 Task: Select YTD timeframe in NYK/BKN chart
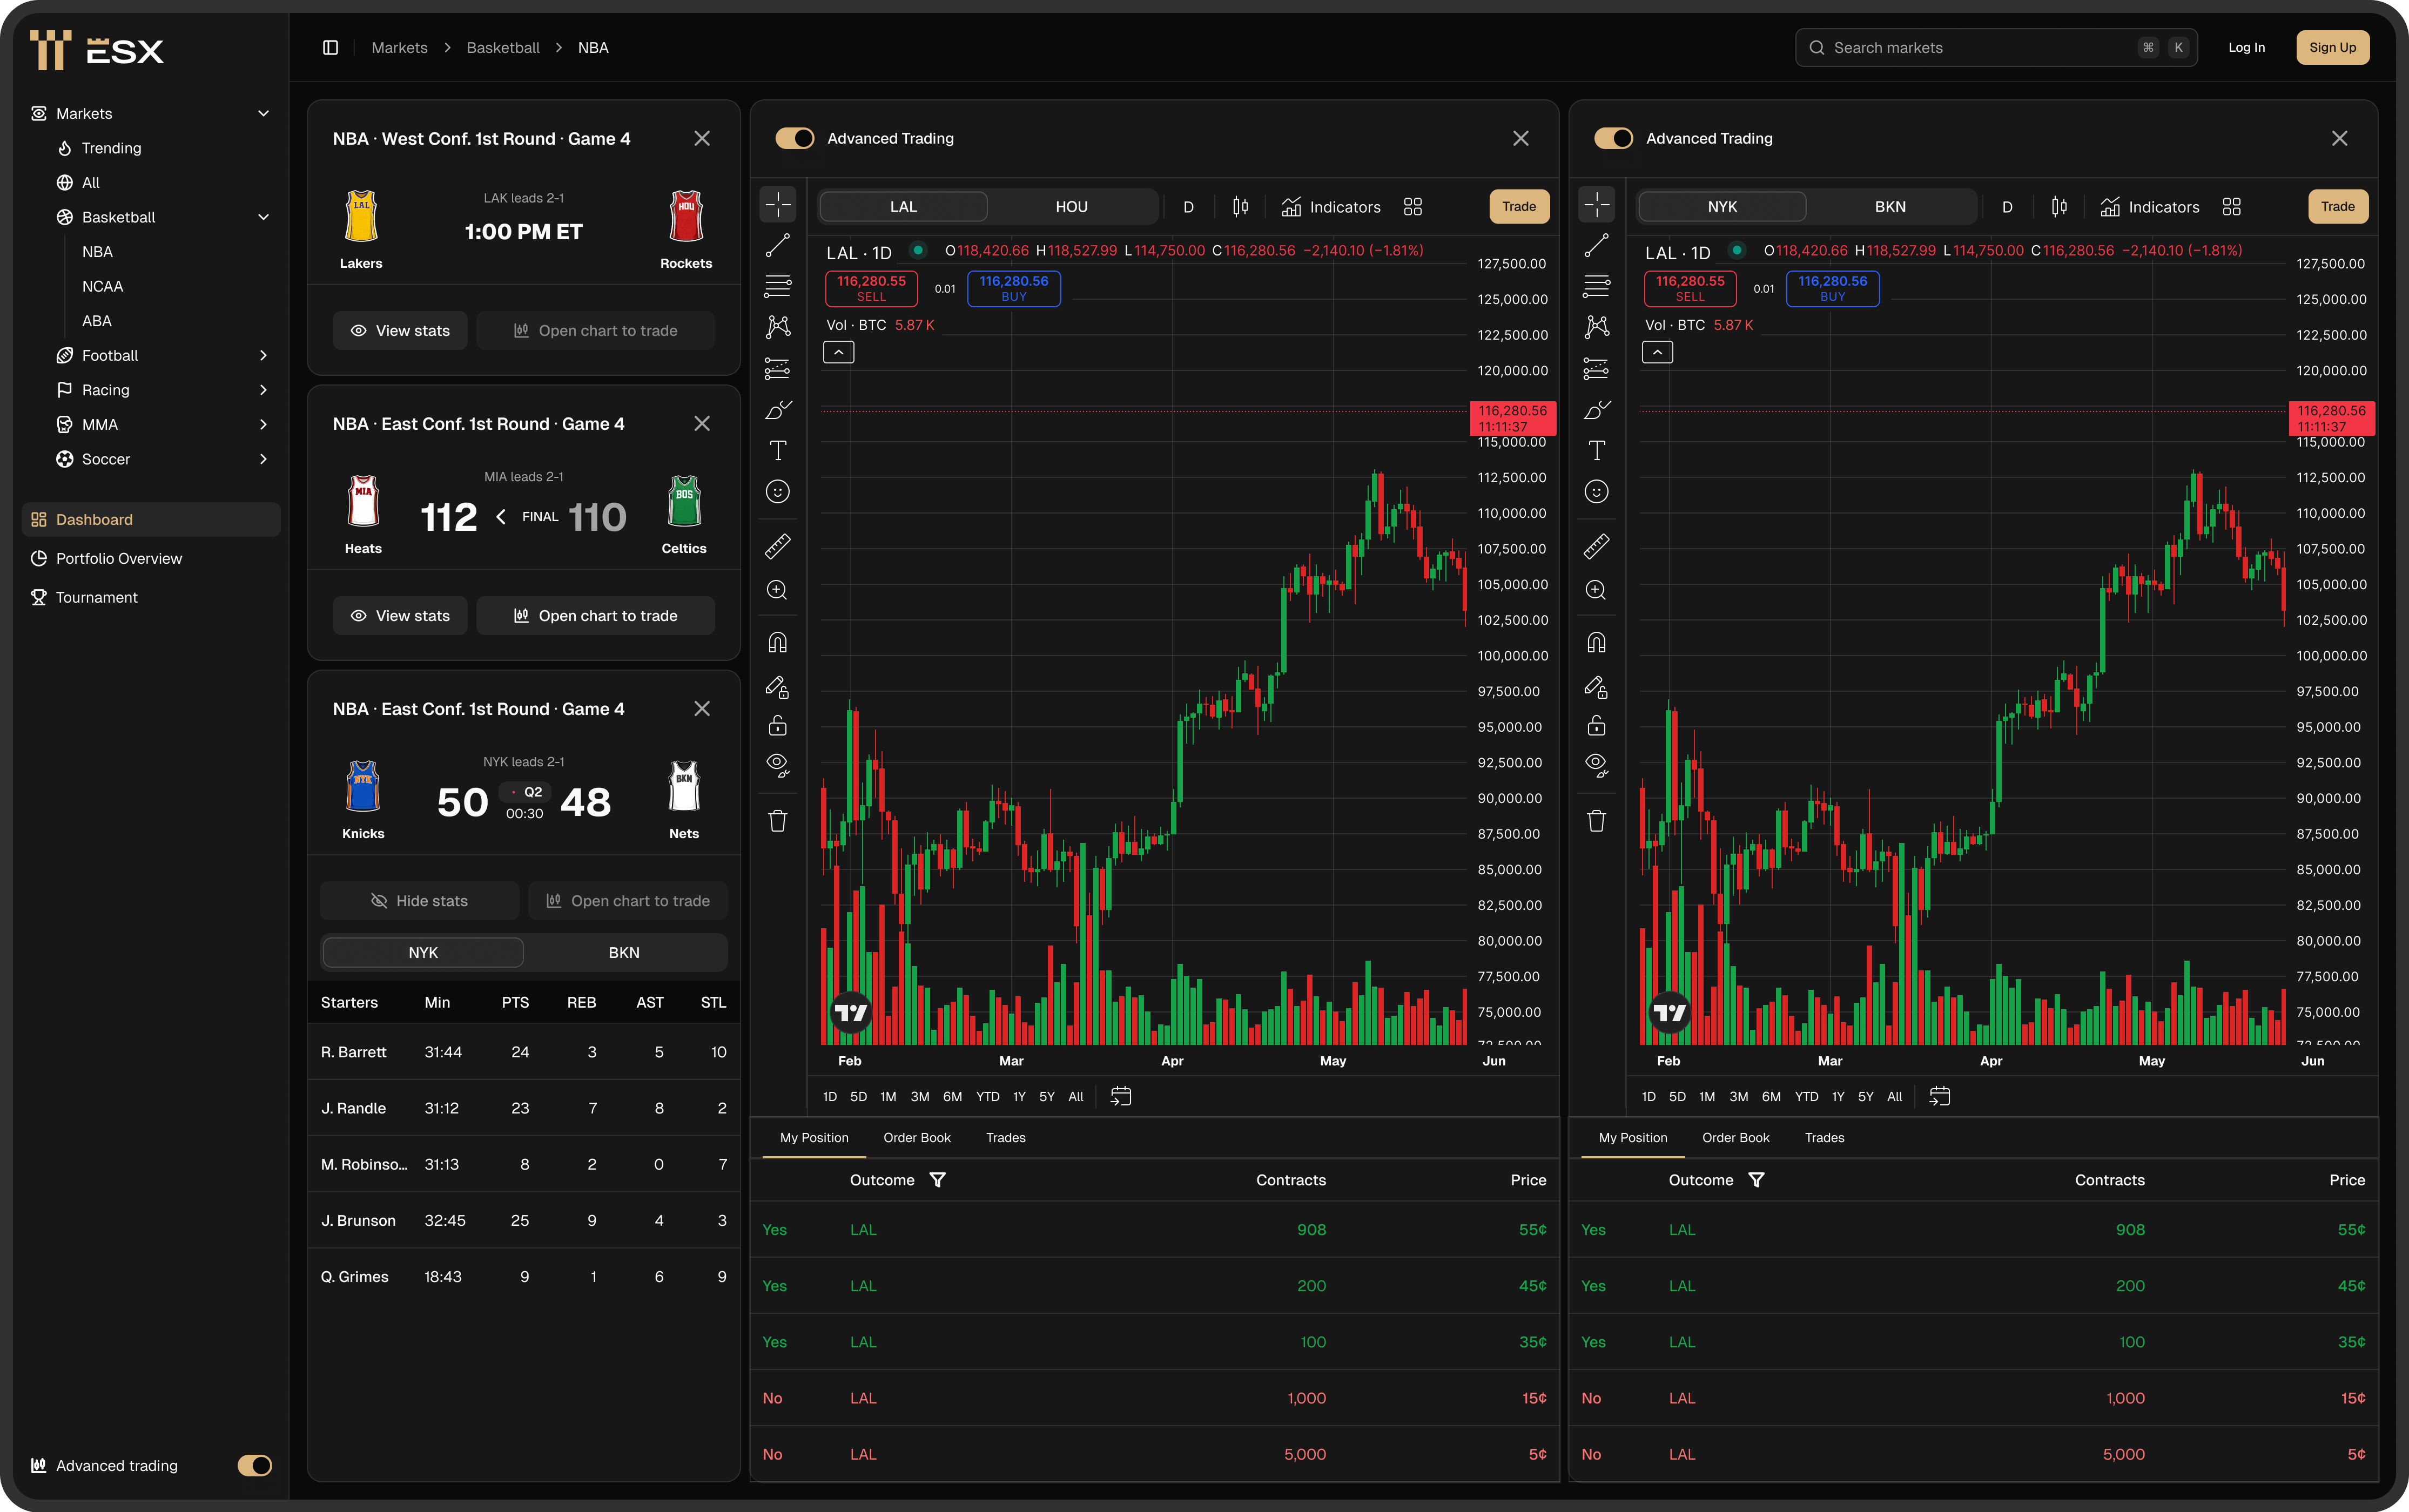click(x=1806, y=1096)
